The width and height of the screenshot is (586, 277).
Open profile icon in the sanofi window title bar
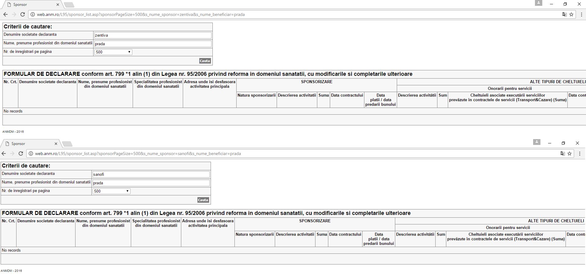pyautogui.click(x=537, y=142)
